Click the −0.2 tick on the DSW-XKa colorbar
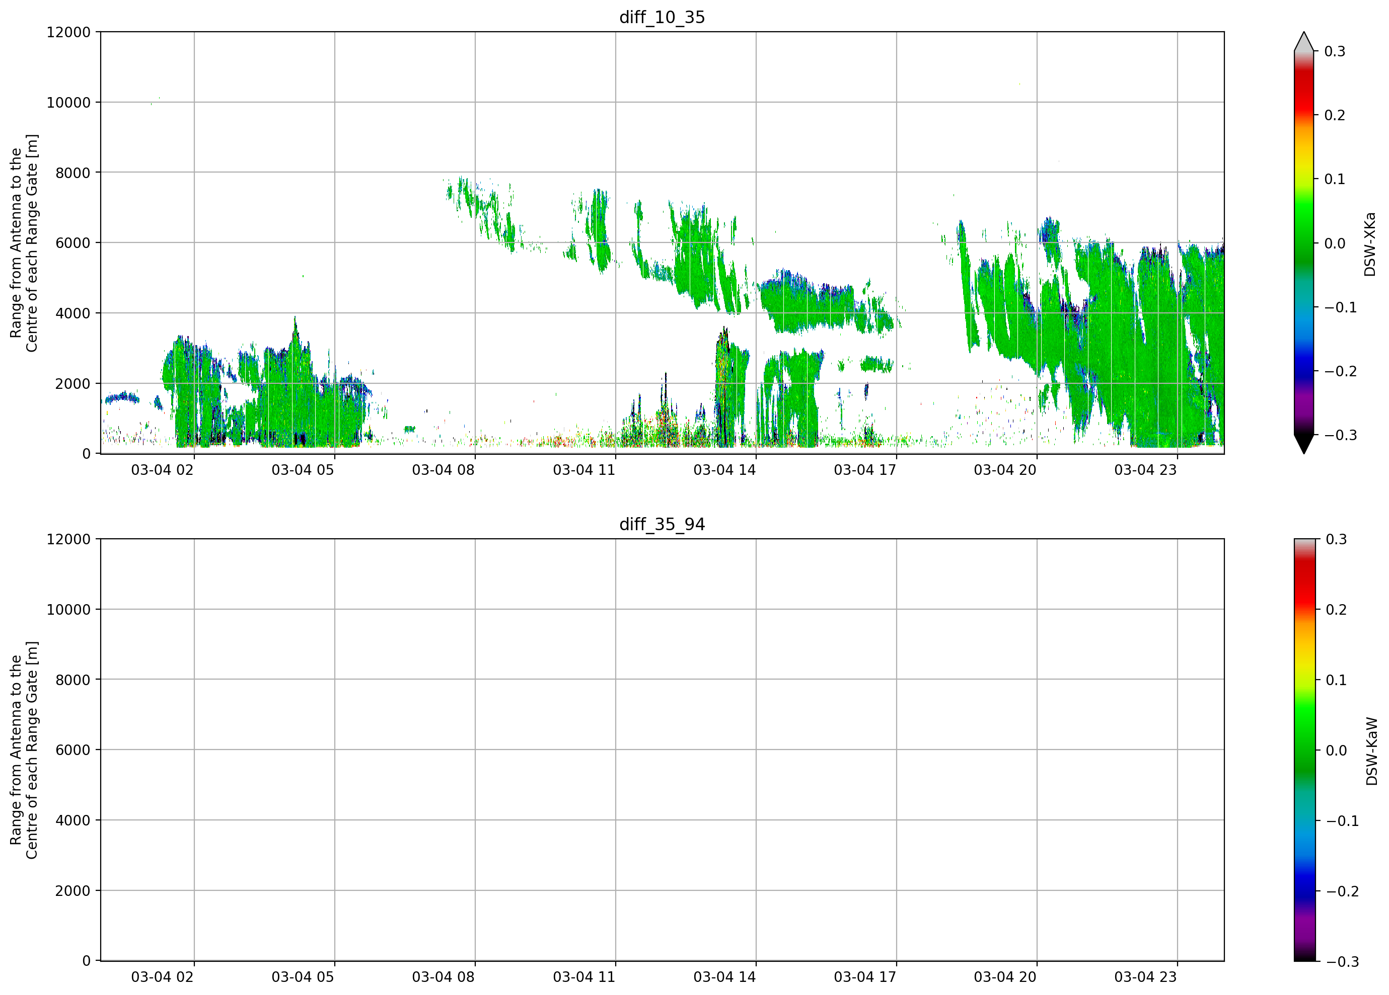1389x995 pixels. point(1341,371)
